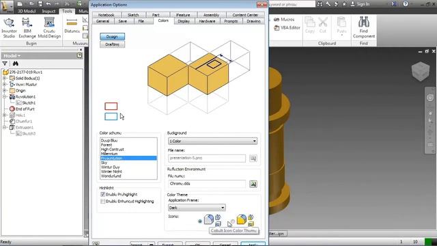Click the Cobalt icon theme preview
437x246 pixels.
(212, 220)
